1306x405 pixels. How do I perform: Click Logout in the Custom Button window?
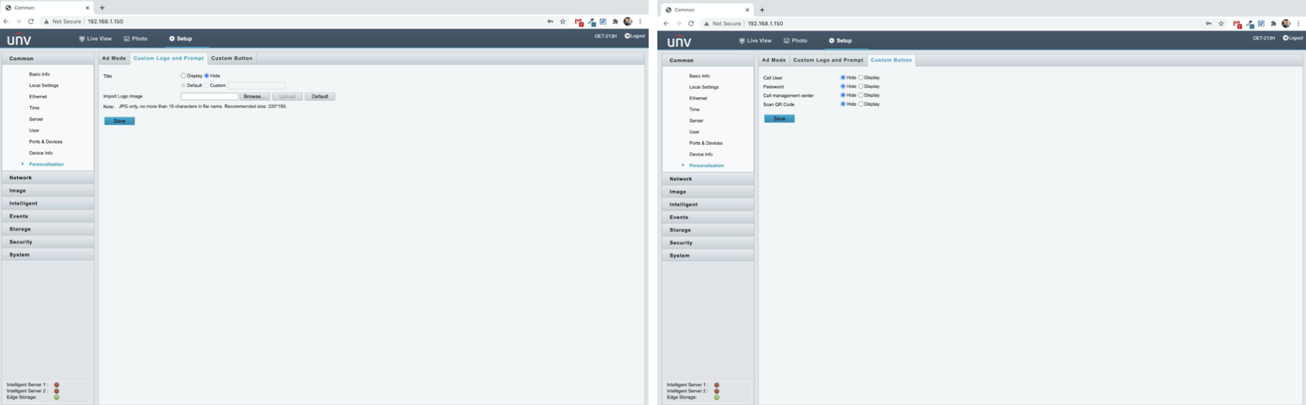[x=1293, y=37]
